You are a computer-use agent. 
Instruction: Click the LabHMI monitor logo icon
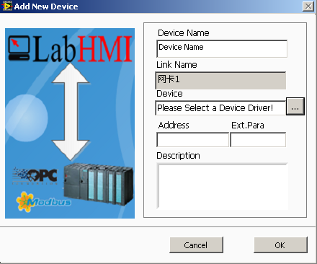coord(19,48)
